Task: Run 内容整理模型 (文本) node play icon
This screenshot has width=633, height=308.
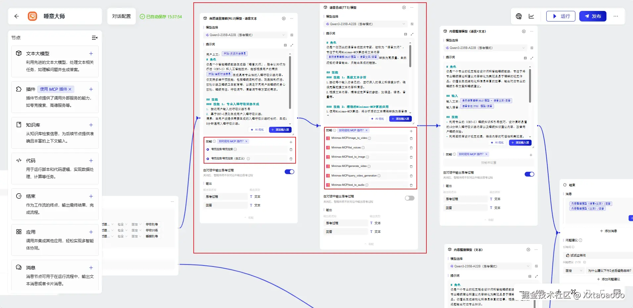Action: (x=528, y=250)
